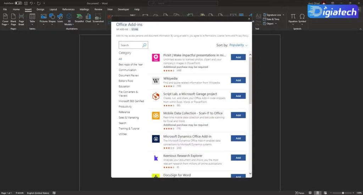
Task: Click the zoom in plus button
Action: point(353,193)
